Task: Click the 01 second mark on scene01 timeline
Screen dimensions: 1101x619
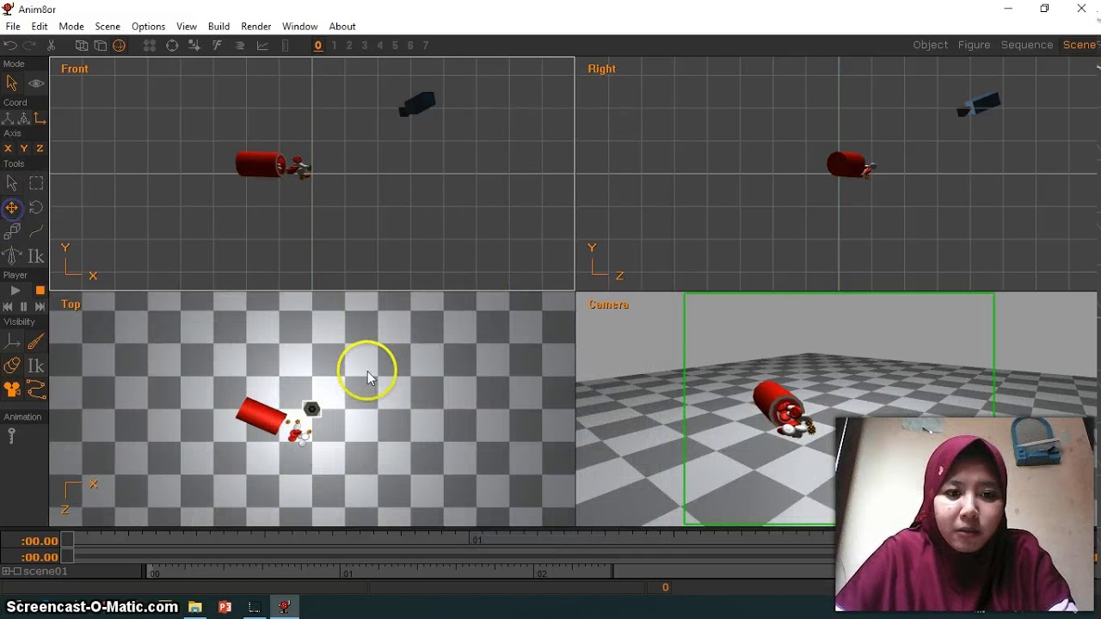Action: [348, 573]
